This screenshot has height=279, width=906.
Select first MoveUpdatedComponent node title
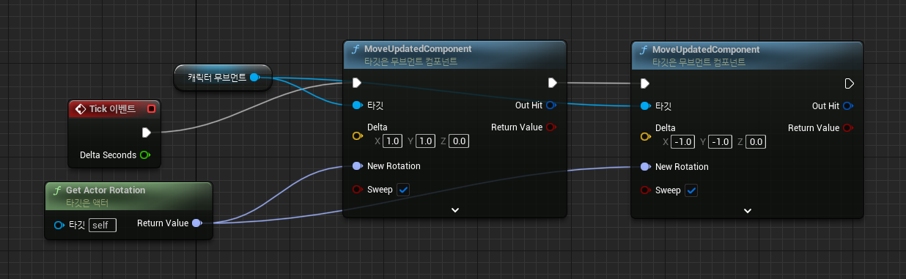point(418,49)
